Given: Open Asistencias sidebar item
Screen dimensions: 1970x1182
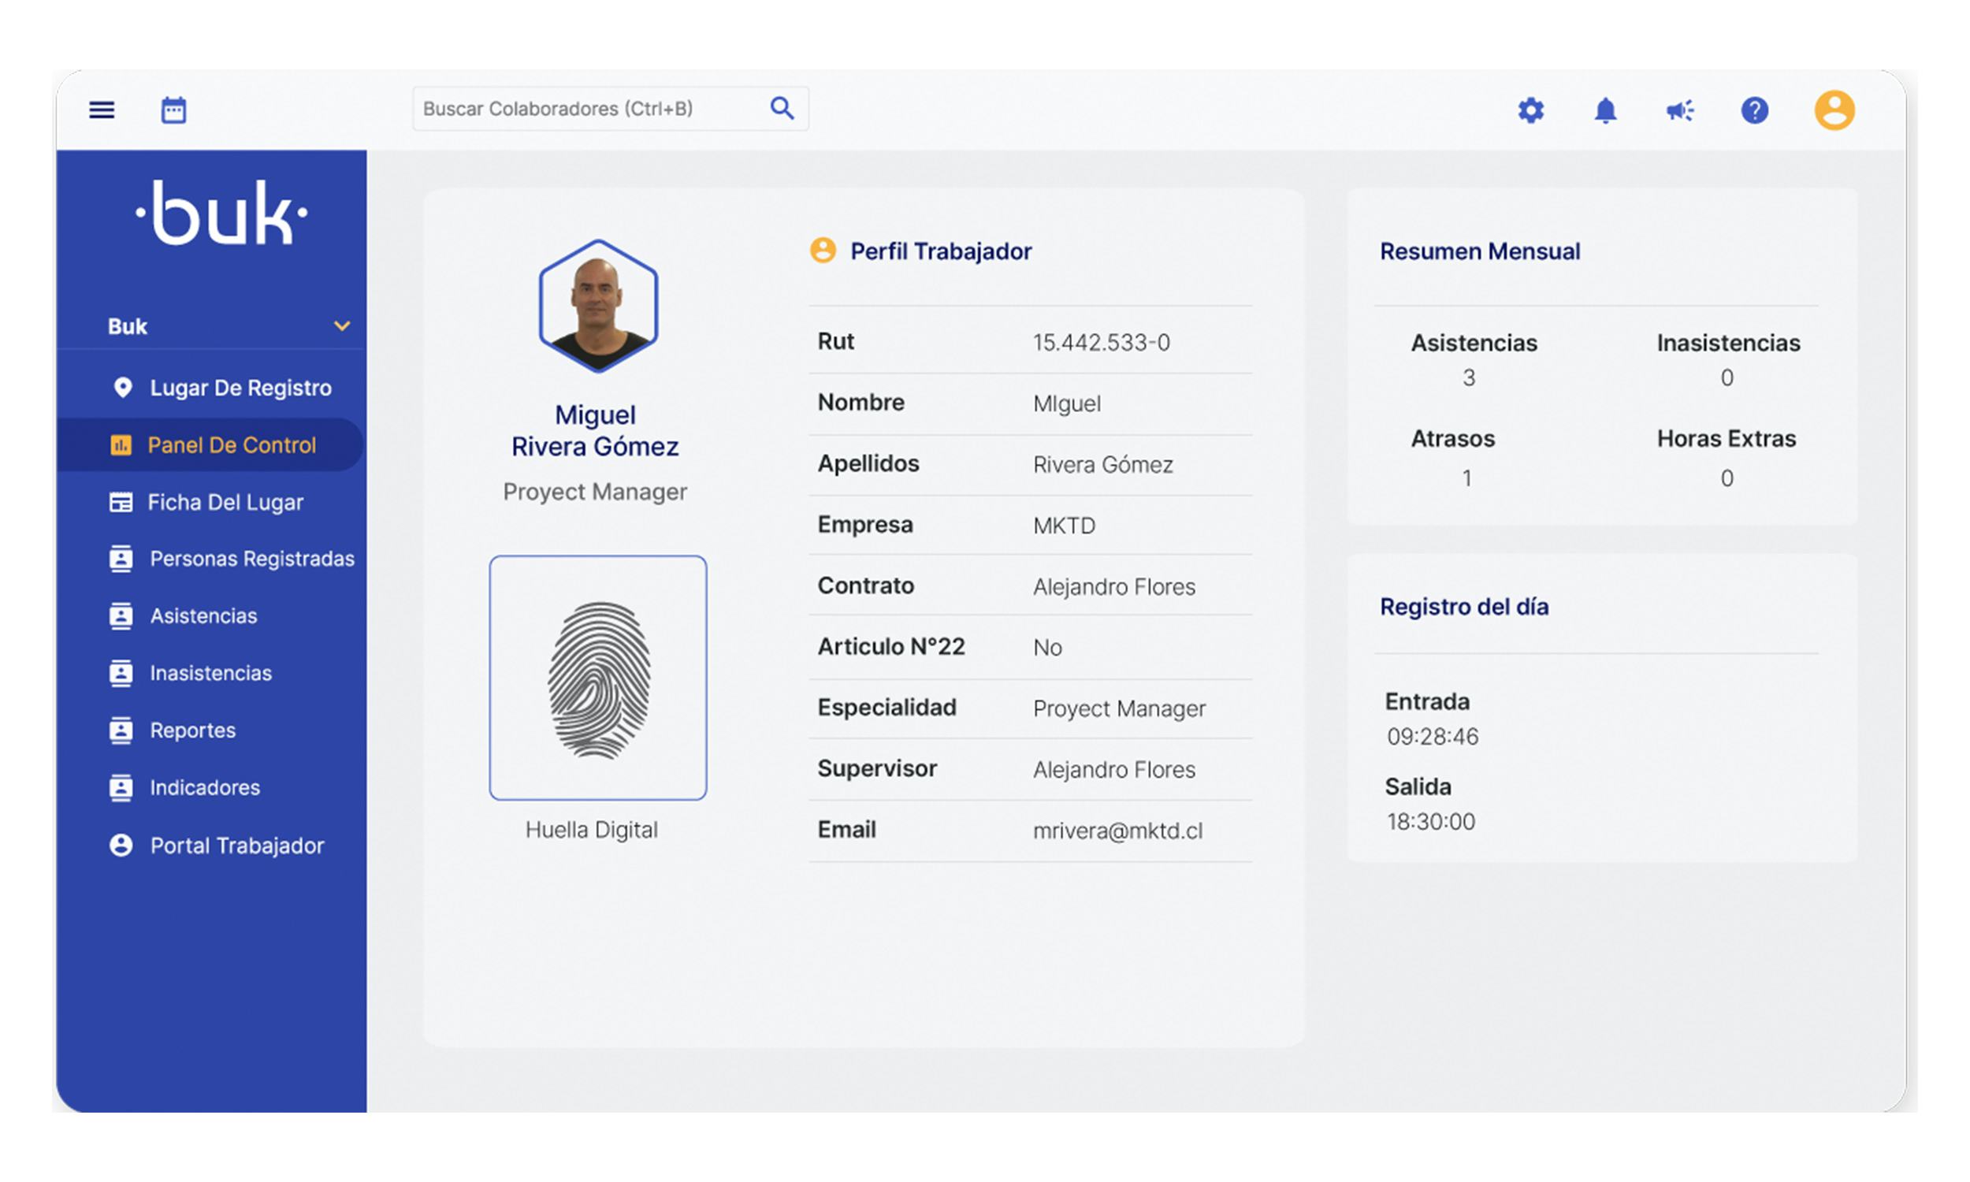Looking at the screenshot, I should 203,616.
